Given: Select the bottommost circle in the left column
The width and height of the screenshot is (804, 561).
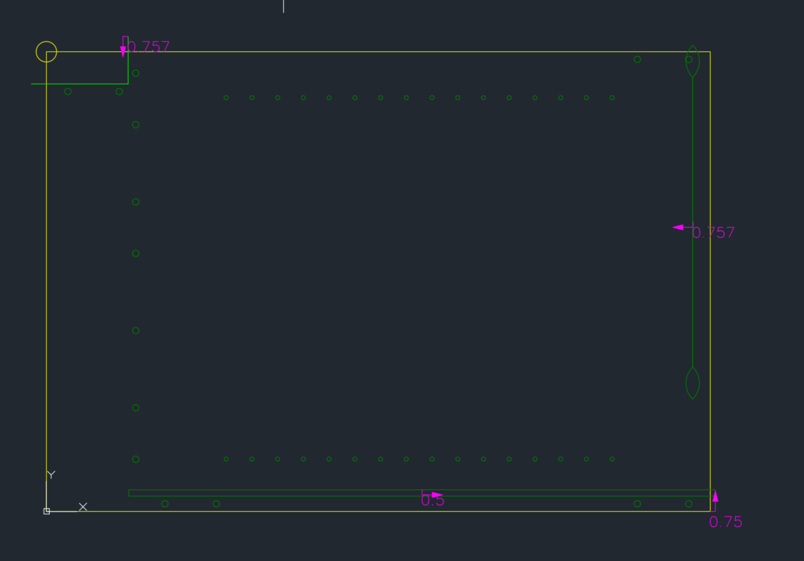Looking at the screenshot, I should click(x=136, y=459).
